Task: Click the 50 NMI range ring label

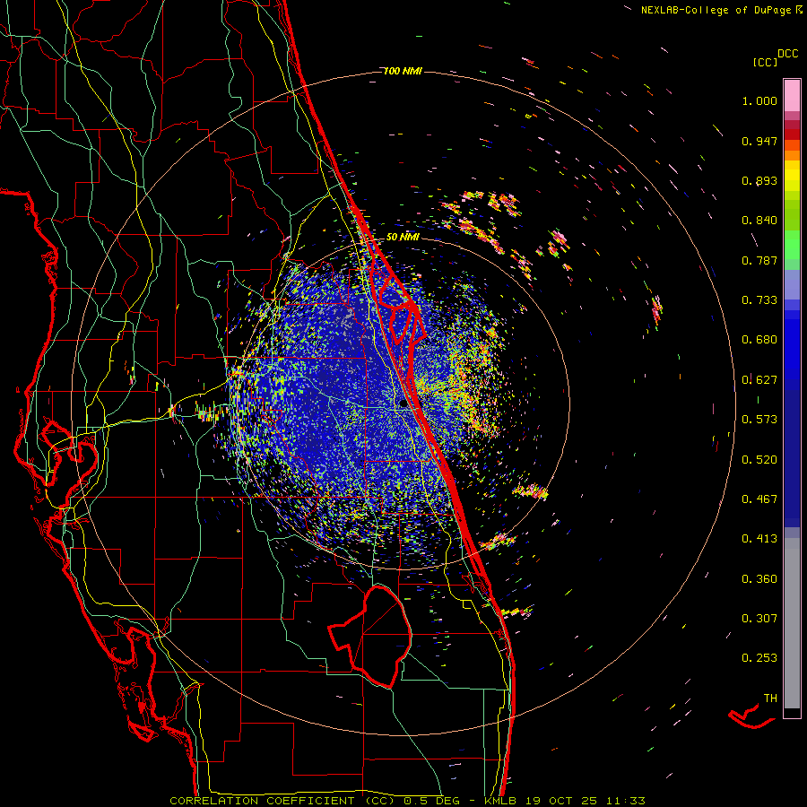Action: click(x=403, y=238)
